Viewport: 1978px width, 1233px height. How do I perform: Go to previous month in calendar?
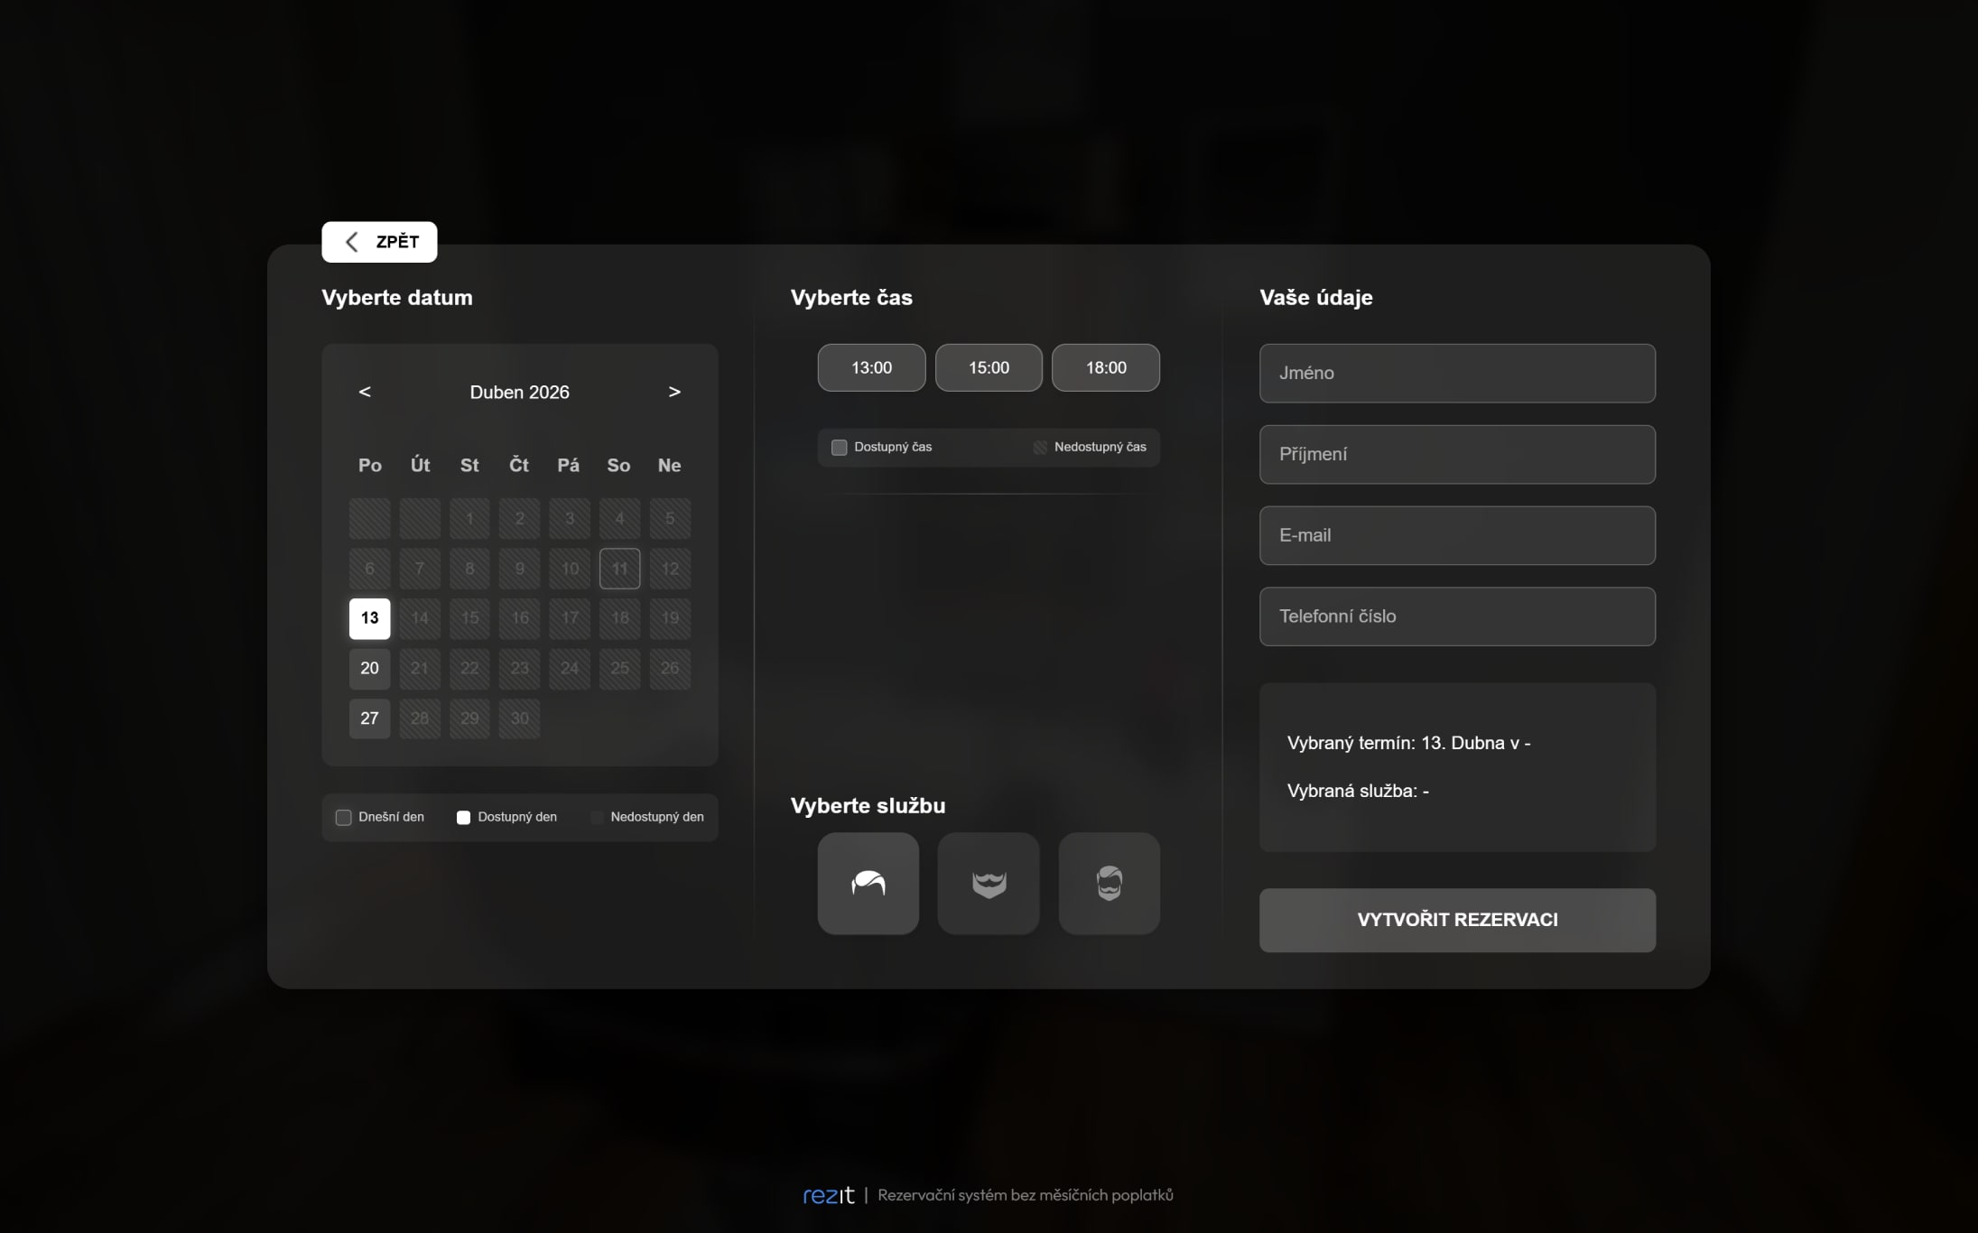pyautogui.click(x=365, y=392)
